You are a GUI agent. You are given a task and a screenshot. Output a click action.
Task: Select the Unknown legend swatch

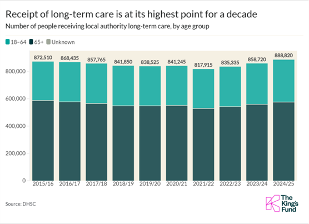(48, 42)
